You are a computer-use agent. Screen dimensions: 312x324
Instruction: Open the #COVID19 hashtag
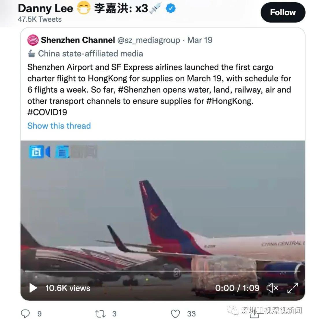point(47,112)
